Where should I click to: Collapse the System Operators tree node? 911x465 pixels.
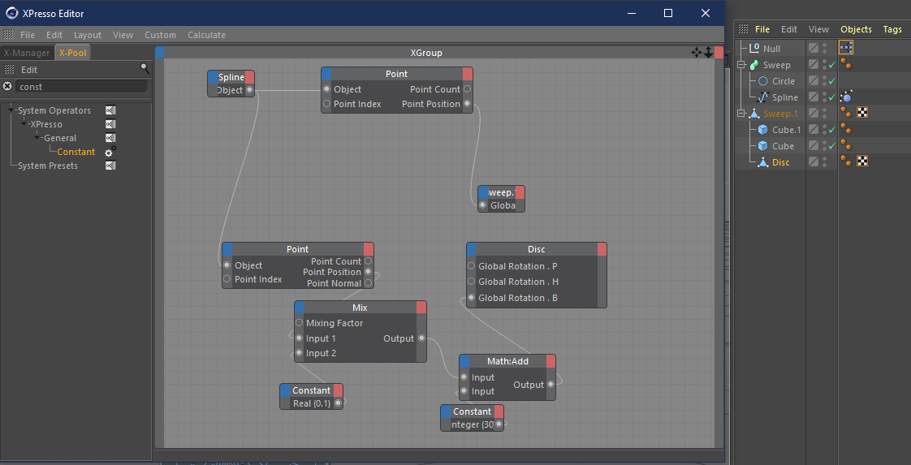11,110
